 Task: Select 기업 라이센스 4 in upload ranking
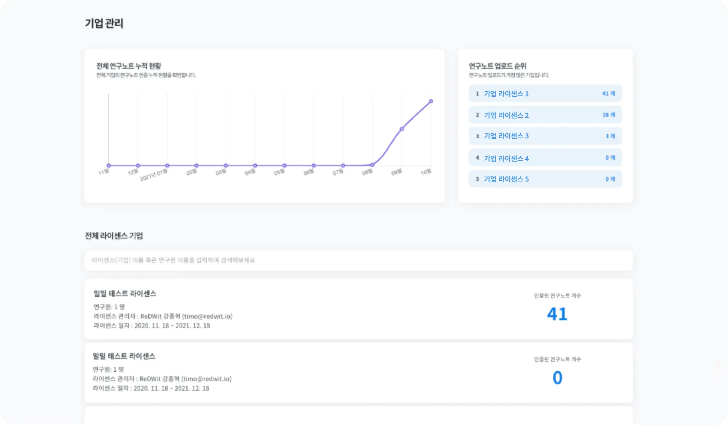(x=545, y=158)
